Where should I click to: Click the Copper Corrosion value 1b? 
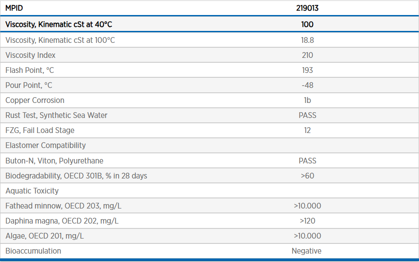(x=308, y=100)
